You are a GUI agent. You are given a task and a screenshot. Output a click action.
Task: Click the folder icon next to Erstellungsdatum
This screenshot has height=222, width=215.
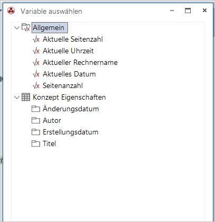click(36, 132)
